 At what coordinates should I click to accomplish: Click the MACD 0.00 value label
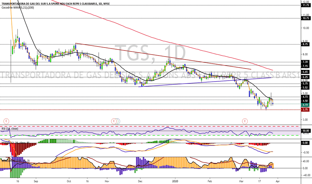(x=305, y=143)
